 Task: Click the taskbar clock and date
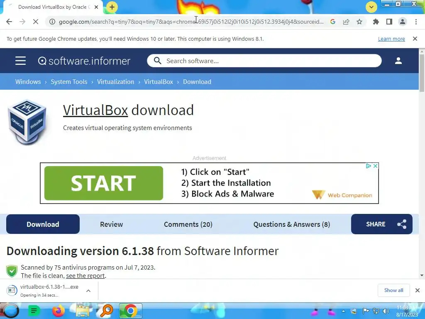407,311
